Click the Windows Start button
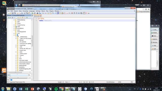Viewport: 162px width, 91px height. [3, 89]
